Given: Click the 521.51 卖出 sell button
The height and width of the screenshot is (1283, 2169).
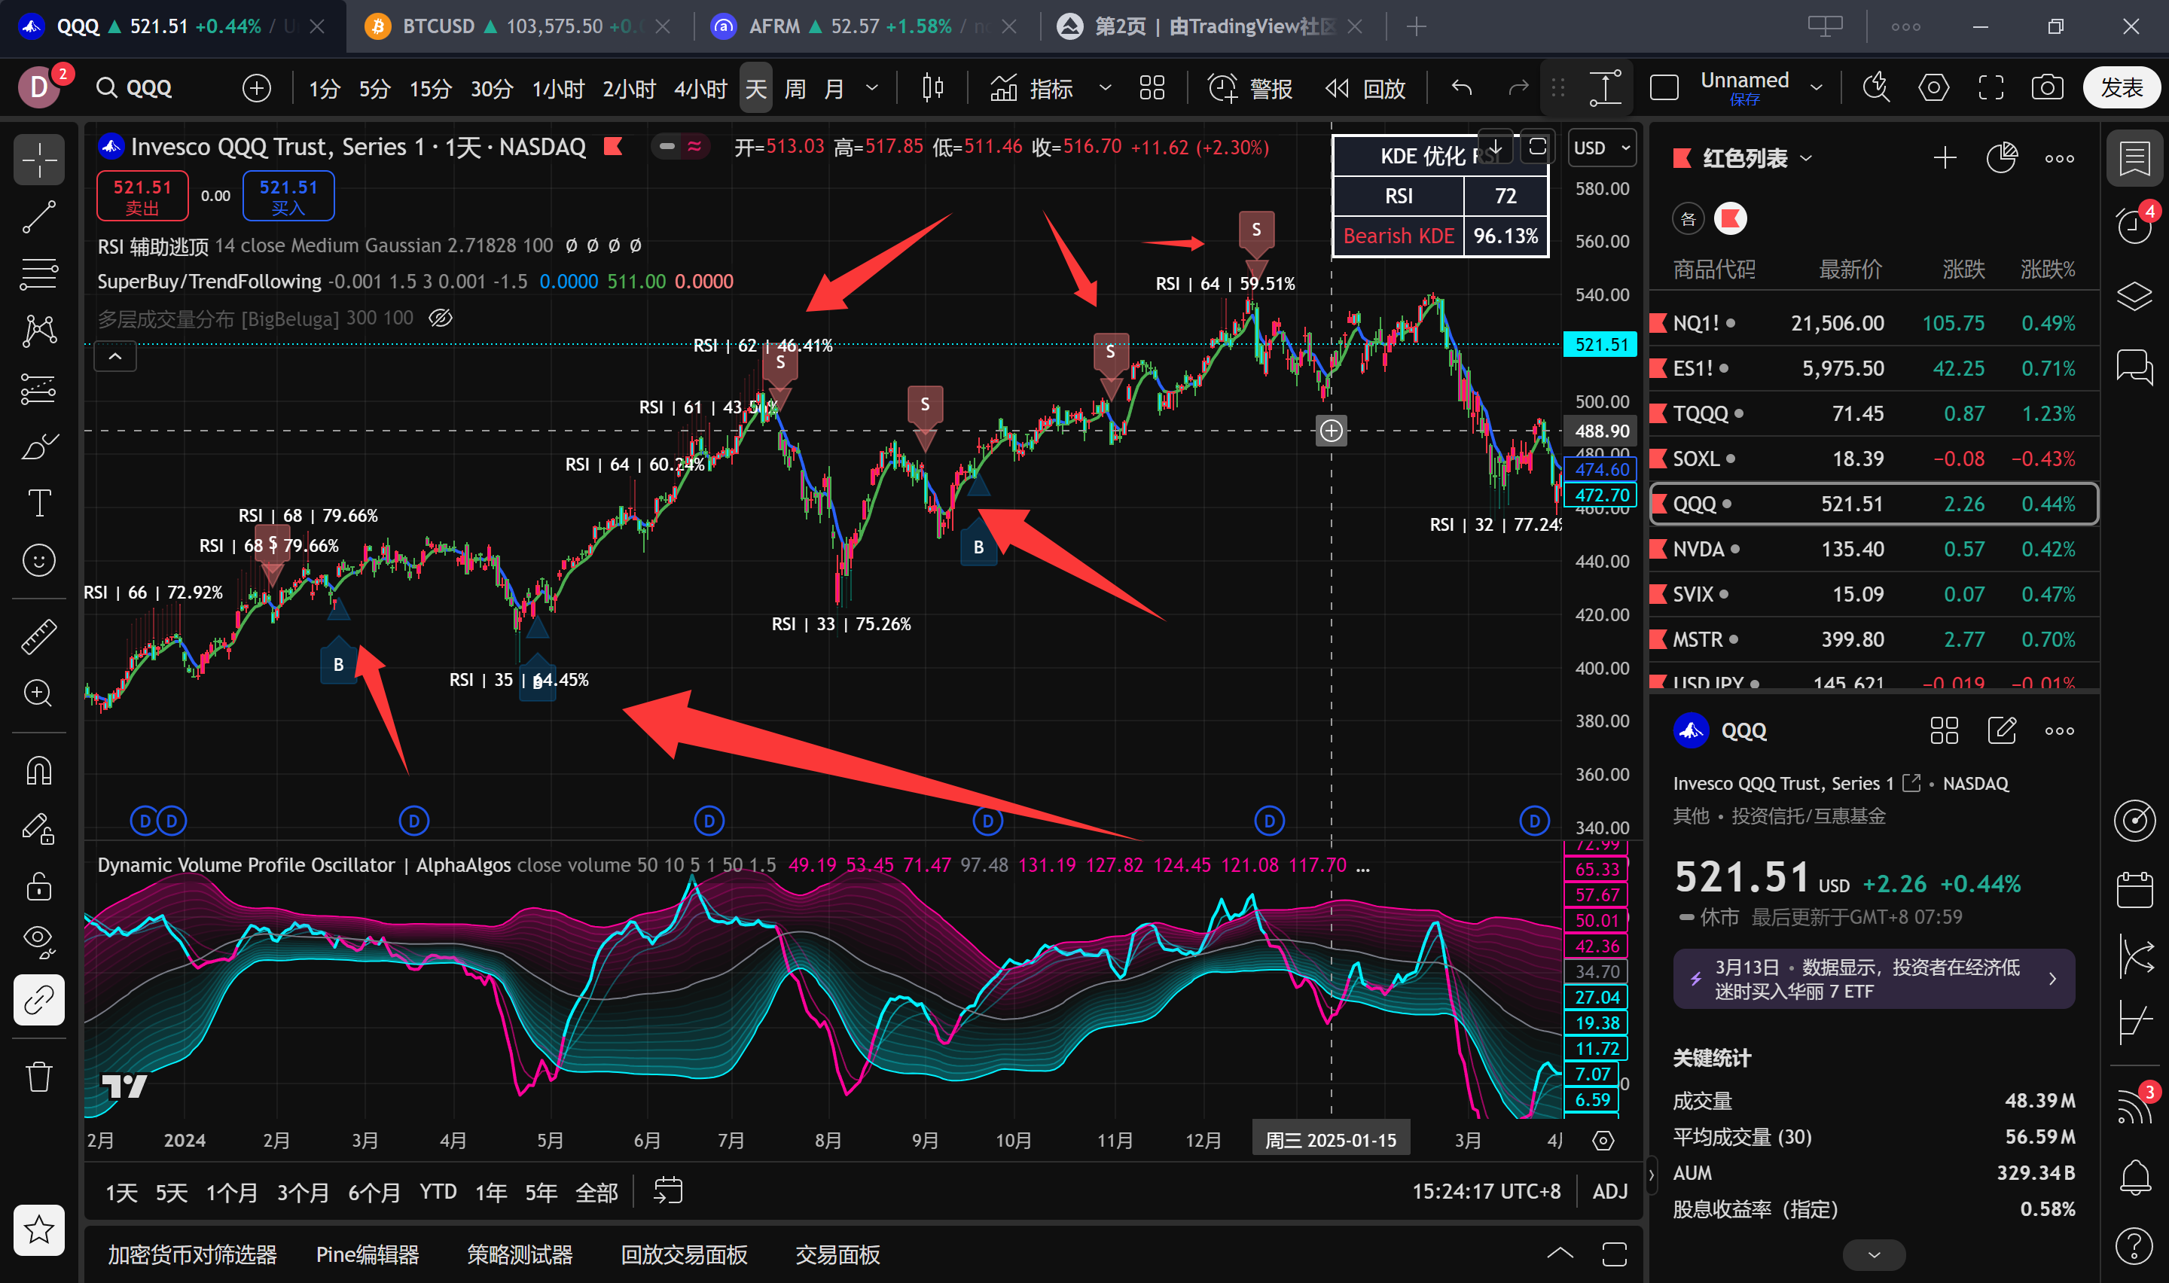Looking at the screenshot, I should click(x=142, y=197).
